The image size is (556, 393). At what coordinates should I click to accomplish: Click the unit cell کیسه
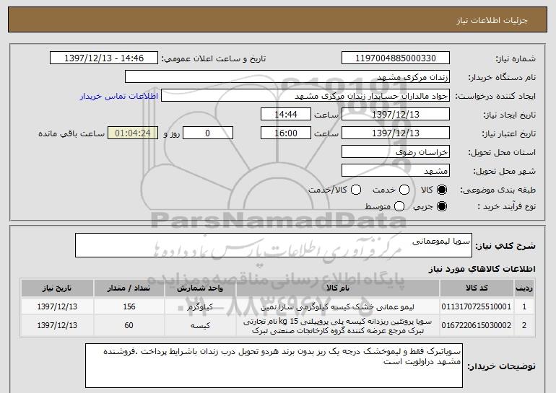click(200, 326)
